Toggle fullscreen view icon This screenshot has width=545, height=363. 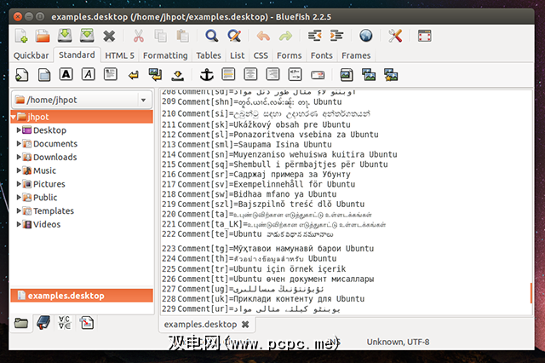click(x=424, y=36)
